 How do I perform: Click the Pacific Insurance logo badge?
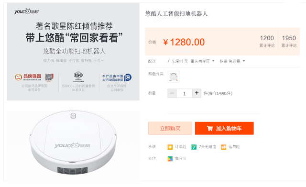(x=117, y=77)
